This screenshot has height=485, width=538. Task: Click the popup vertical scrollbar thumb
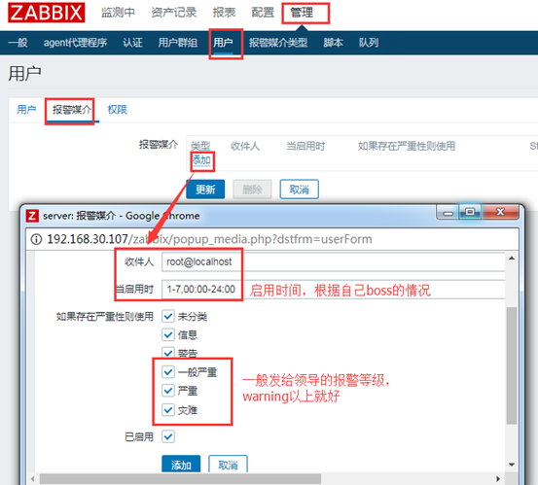(x=512, y=365)
